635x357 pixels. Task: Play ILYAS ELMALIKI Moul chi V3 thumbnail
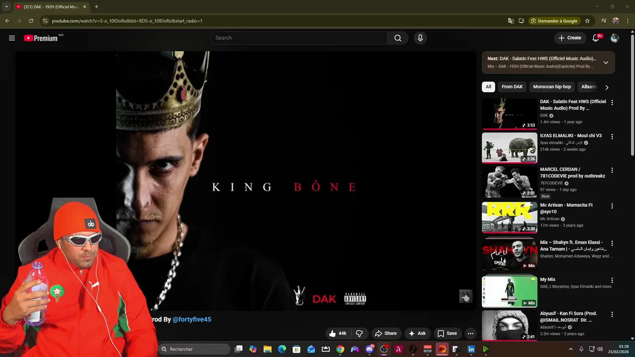pos(509,147)
